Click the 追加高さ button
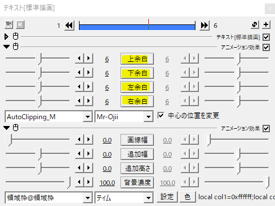 point(137,169)
